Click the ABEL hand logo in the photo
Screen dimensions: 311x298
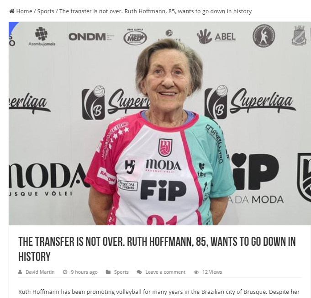[x=216, y=37]
